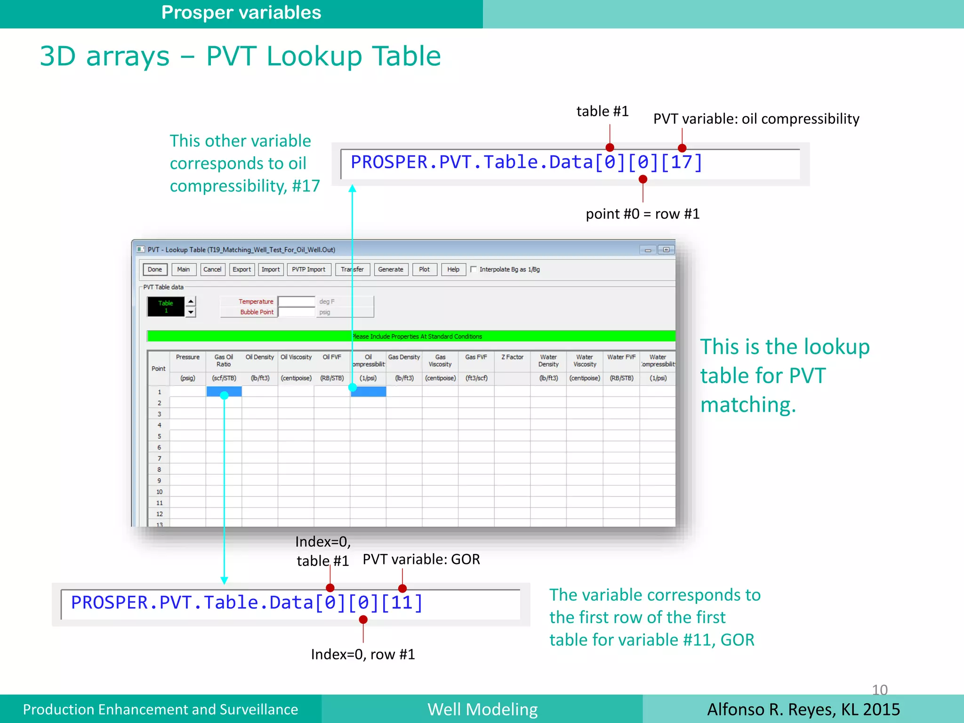Select the Oil FVF column header
964x723 pixels.
(332, 361)
